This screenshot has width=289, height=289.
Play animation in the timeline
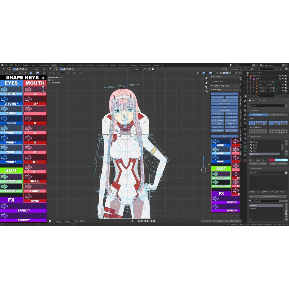(x=148, y=221)
